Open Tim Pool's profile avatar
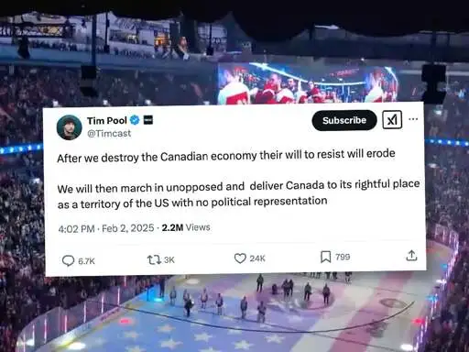The image size is (469, 352). pyautogui.click(x=70, y=127)
